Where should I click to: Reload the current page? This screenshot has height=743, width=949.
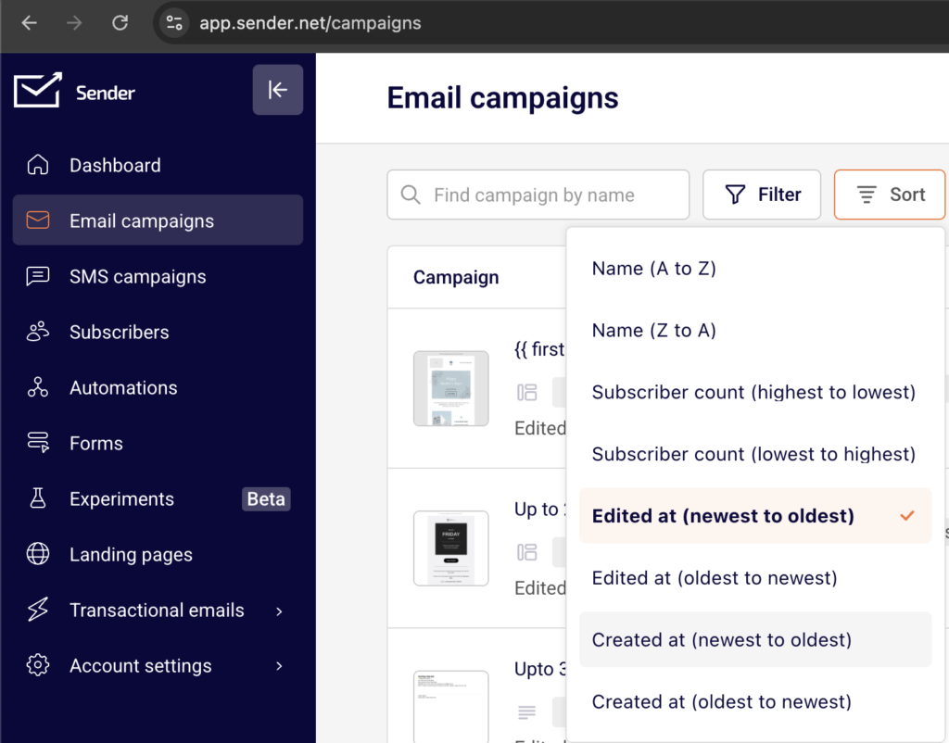click(120, 23)
